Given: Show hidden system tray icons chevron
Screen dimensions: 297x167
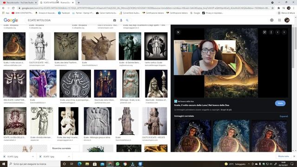Looking at the screenshot, I should [249, 164].
